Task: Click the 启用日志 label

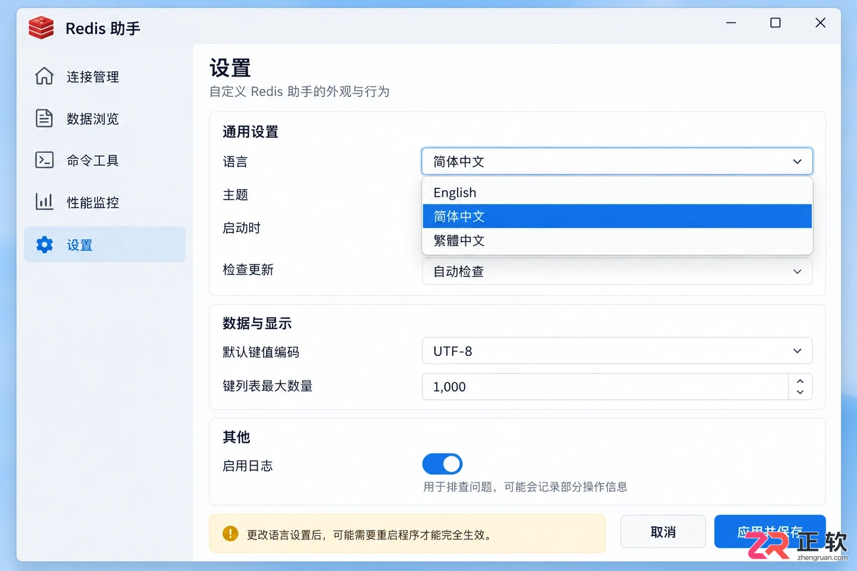Action: point(248,466)
